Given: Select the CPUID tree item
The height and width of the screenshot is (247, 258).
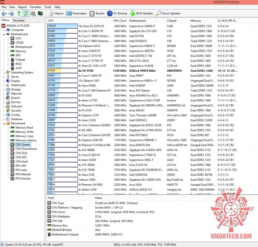Looking at the screenshot, I should click(x=17, y=43).
